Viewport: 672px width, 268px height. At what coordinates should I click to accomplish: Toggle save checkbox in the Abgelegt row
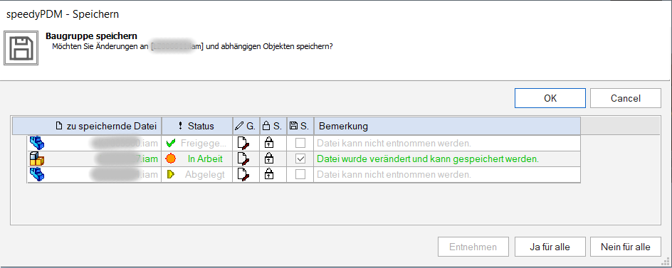pos(300,175)
